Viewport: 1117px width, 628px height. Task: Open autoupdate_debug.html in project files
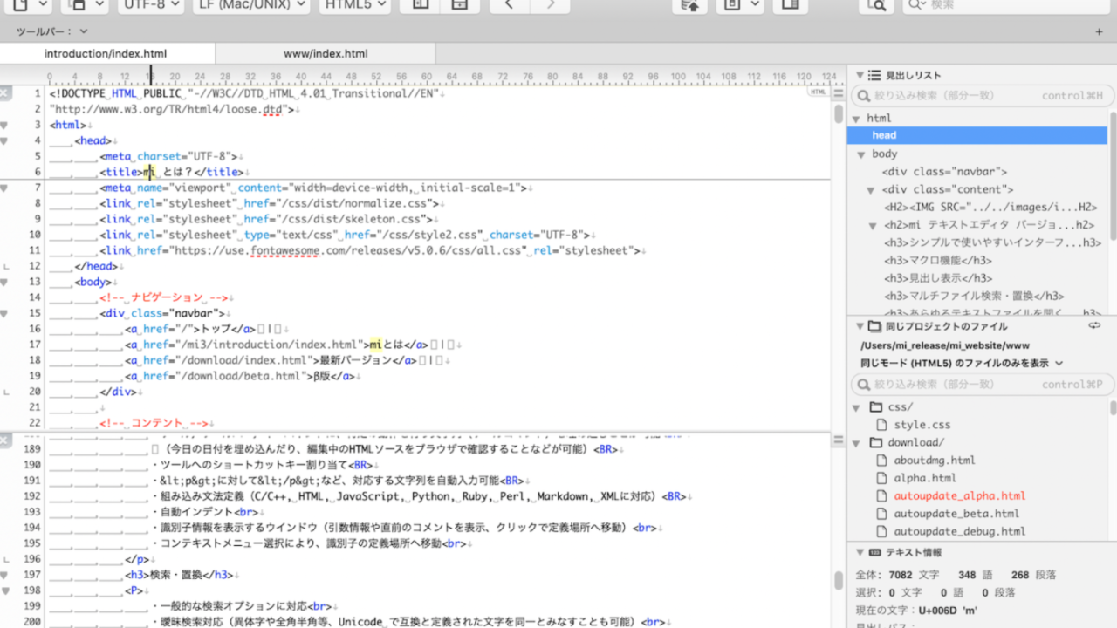pyautogui.click(x=959, y=531)
